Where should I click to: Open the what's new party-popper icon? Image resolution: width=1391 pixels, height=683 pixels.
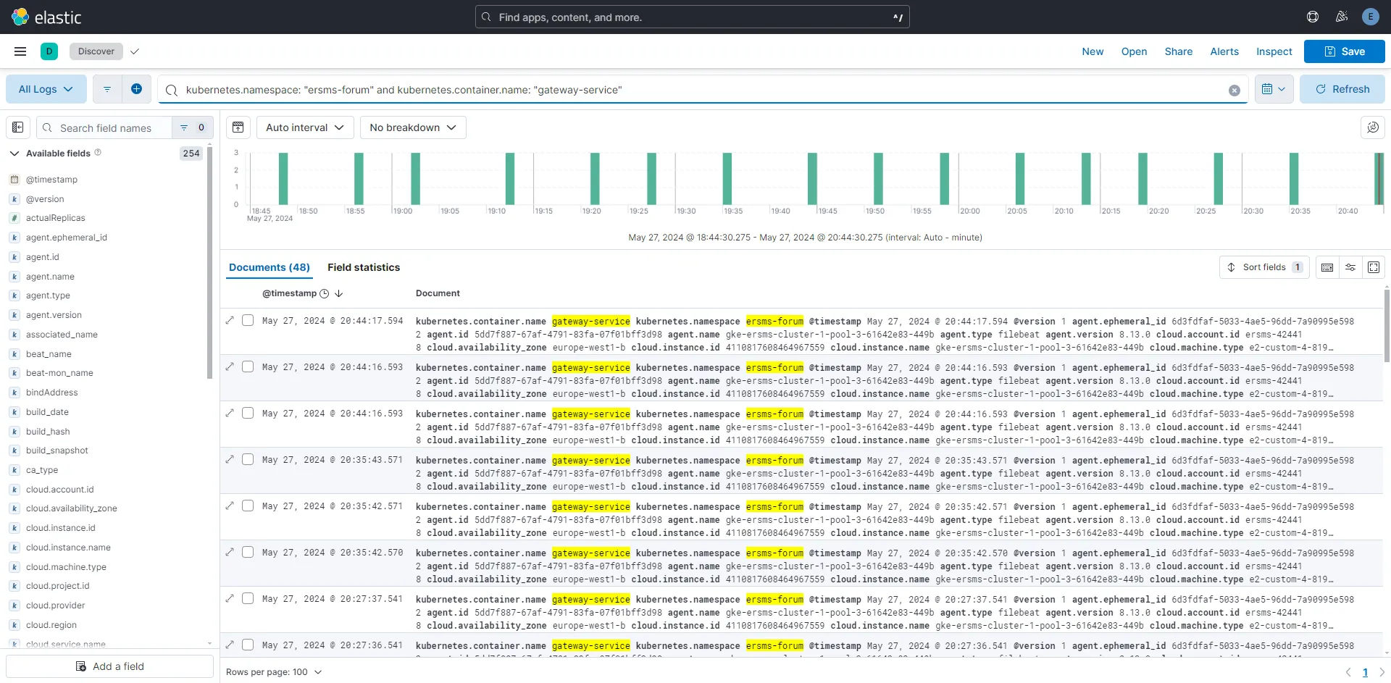(x=1342, y=17)
